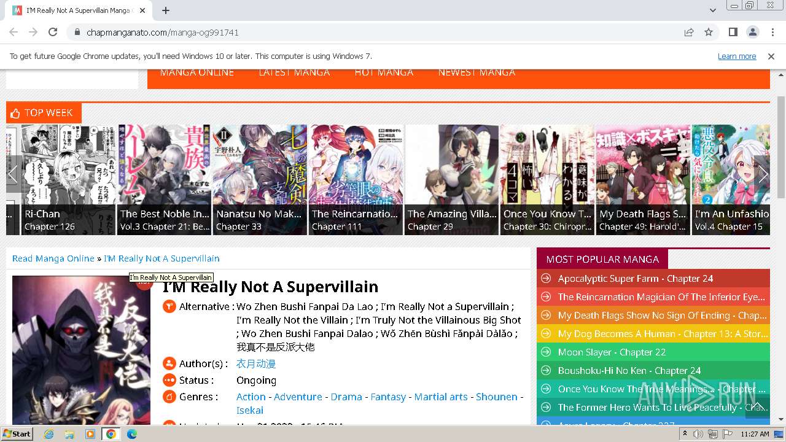The image size is (786, 442).
Task: Open the Action genre link
Action: tap(251, 397)
